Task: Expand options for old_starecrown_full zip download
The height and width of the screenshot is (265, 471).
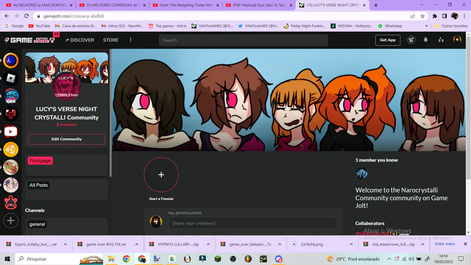Action: coord(422,244)
